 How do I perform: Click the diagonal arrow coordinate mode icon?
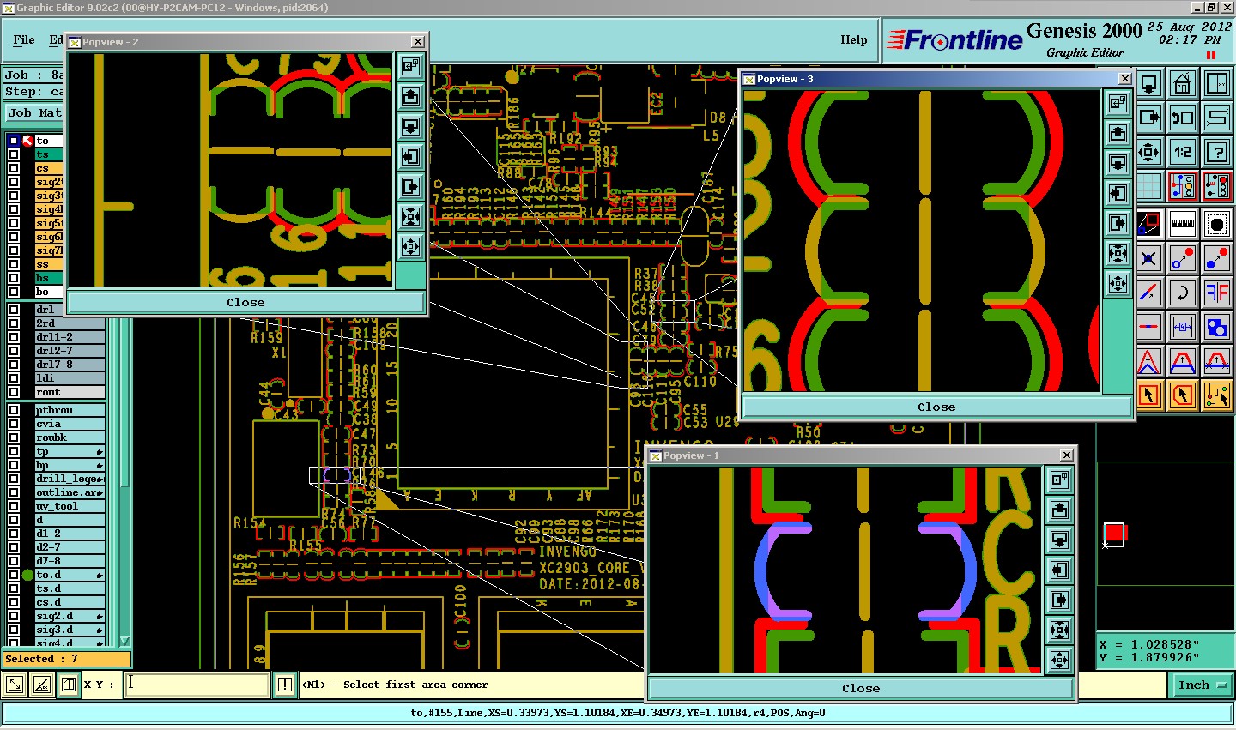[15, 685]
